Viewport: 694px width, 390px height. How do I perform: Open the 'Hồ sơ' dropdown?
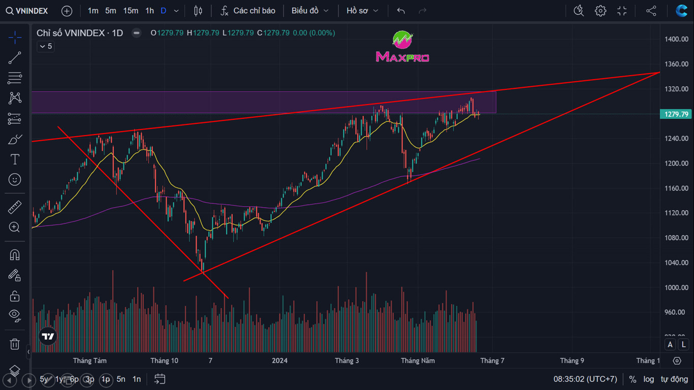pos(362,11)
